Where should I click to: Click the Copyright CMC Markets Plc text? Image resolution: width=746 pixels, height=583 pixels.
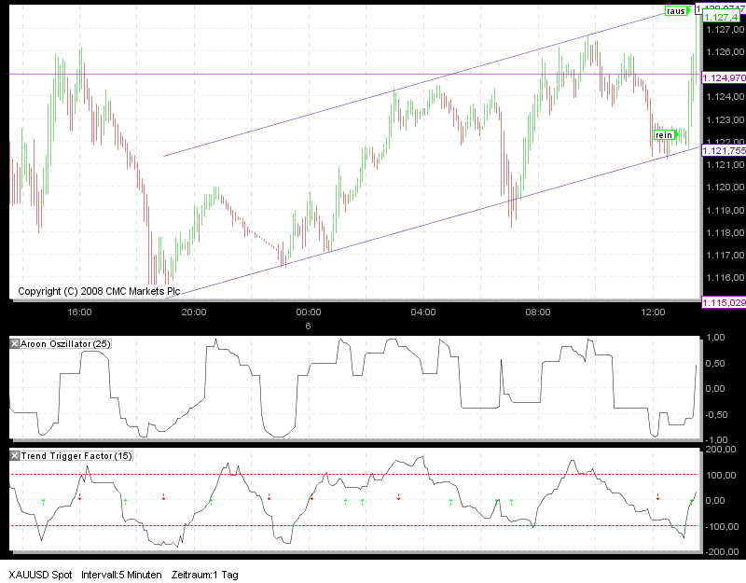click(x=101, y=290)
